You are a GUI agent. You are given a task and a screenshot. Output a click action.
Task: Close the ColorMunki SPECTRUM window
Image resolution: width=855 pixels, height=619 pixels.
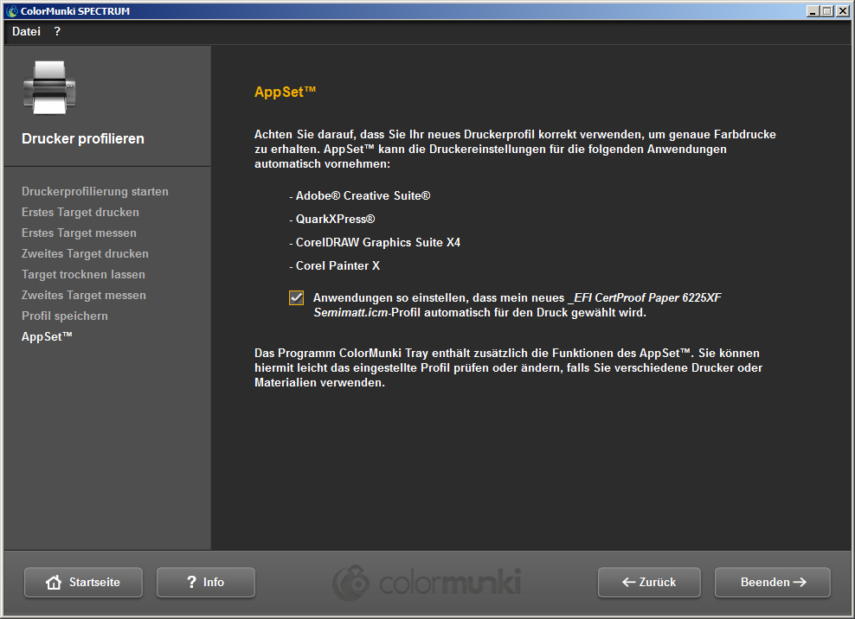pyautogui.click(x=843, y=11)
